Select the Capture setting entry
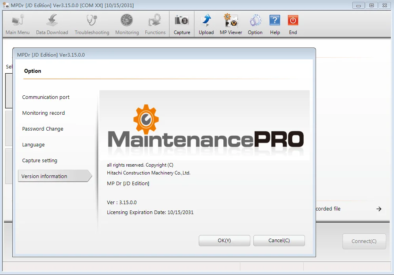 (x=40, y=161)
